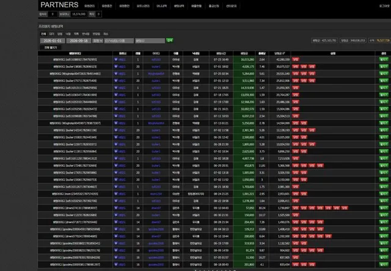The width and height of the screenshot is (391, 271).
Task: Click the odds value 16.27
Action: (262, 257)
